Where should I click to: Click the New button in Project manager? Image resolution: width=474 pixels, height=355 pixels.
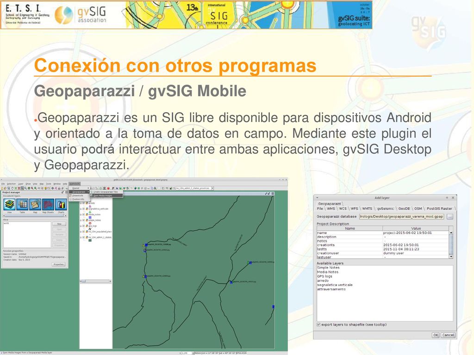(59, 224)
